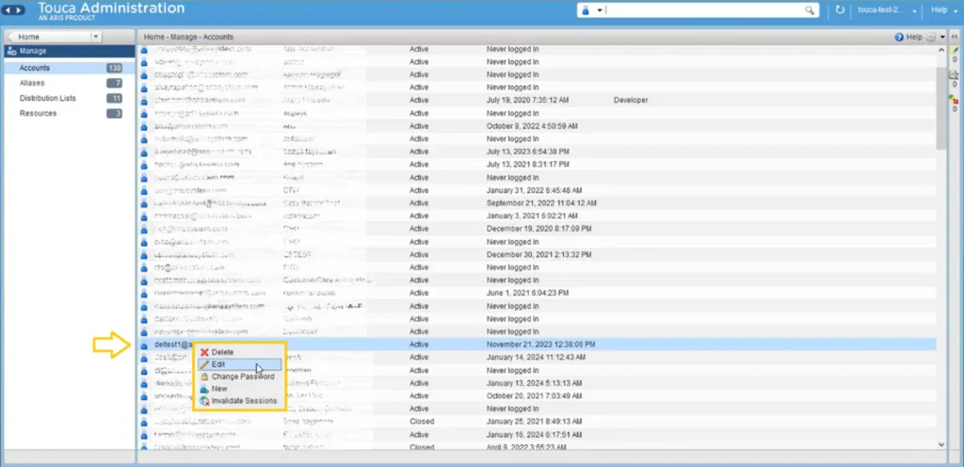The image size is (964, 467).
Task: Click the red X Delete icon in context menu
Action: point(204,352)
